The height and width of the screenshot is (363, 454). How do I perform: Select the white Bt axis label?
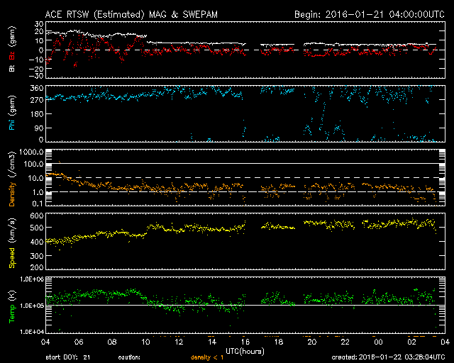click(x=11, y=69)
